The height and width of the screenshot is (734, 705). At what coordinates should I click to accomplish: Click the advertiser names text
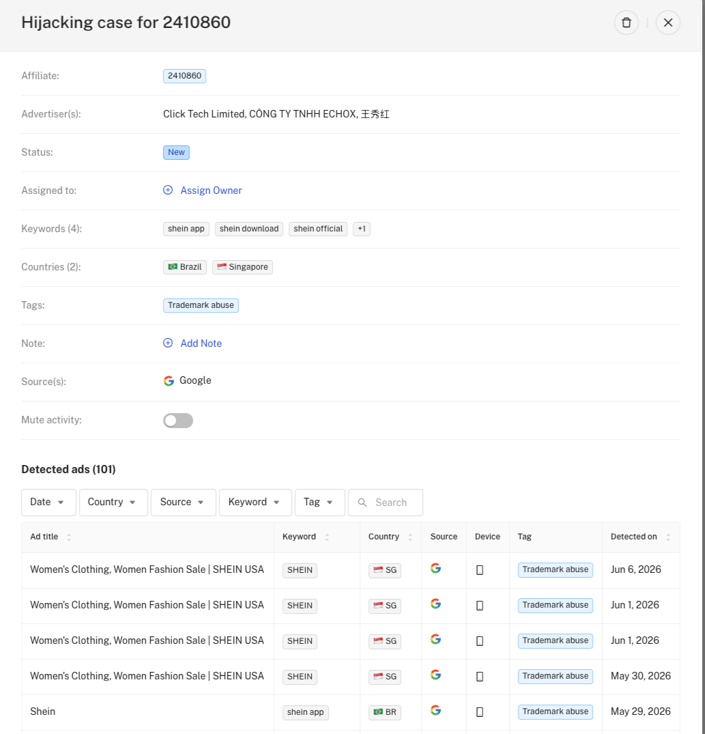coord(276,114)
